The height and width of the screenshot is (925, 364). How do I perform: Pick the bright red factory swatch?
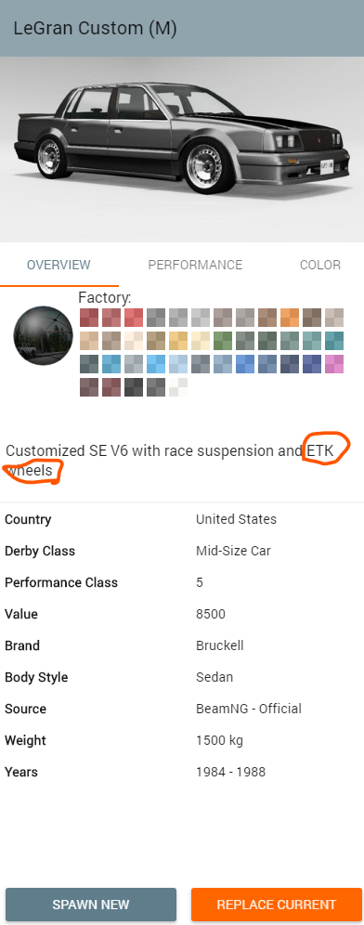(x=134, y=318)
